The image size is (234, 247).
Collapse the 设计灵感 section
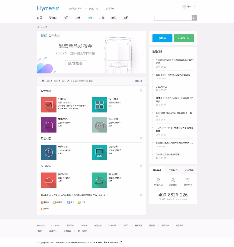point(141,90)
